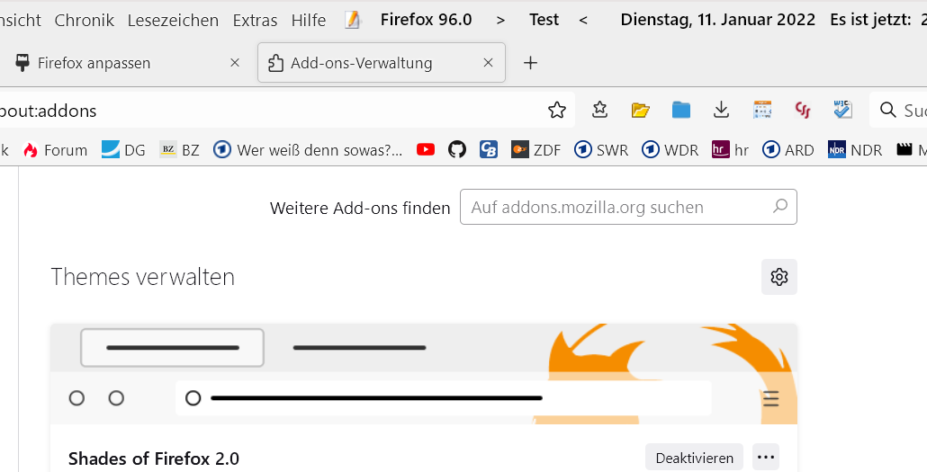The height and width of the screenshot is (472, 927).
Task: Click the open yellow folder toolbar icon
Action: coord(641,110)
